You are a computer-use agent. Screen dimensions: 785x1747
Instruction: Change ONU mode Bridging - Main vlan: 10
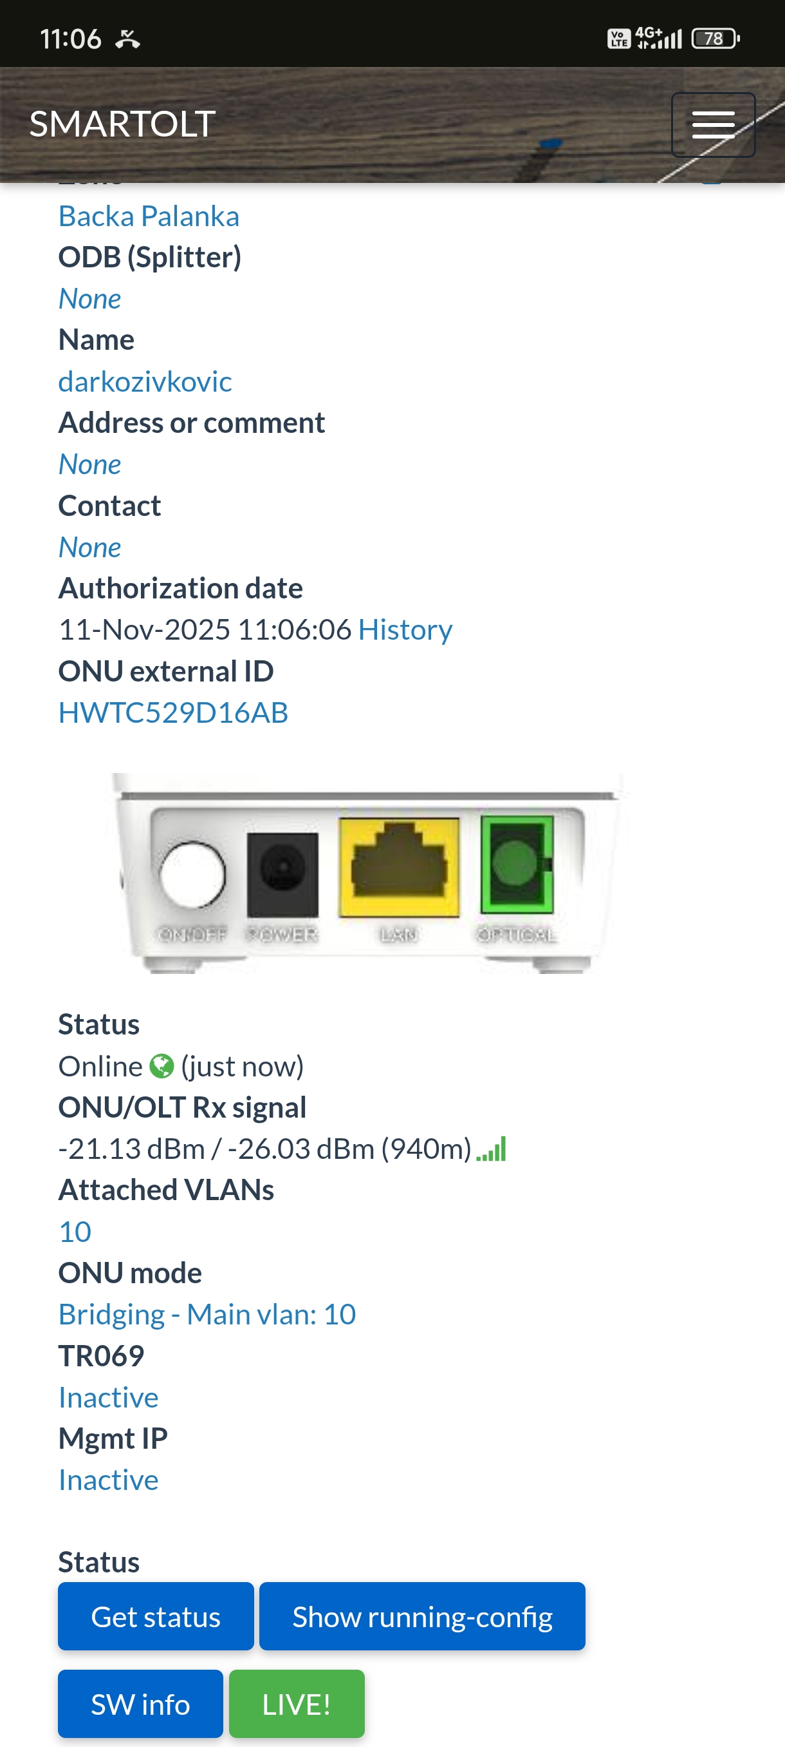pos(207,1314)
